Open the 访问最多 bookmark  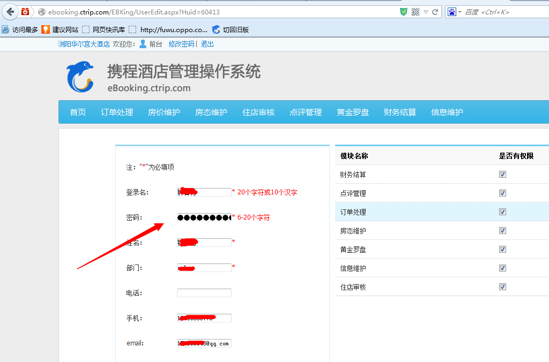point(20,30)
